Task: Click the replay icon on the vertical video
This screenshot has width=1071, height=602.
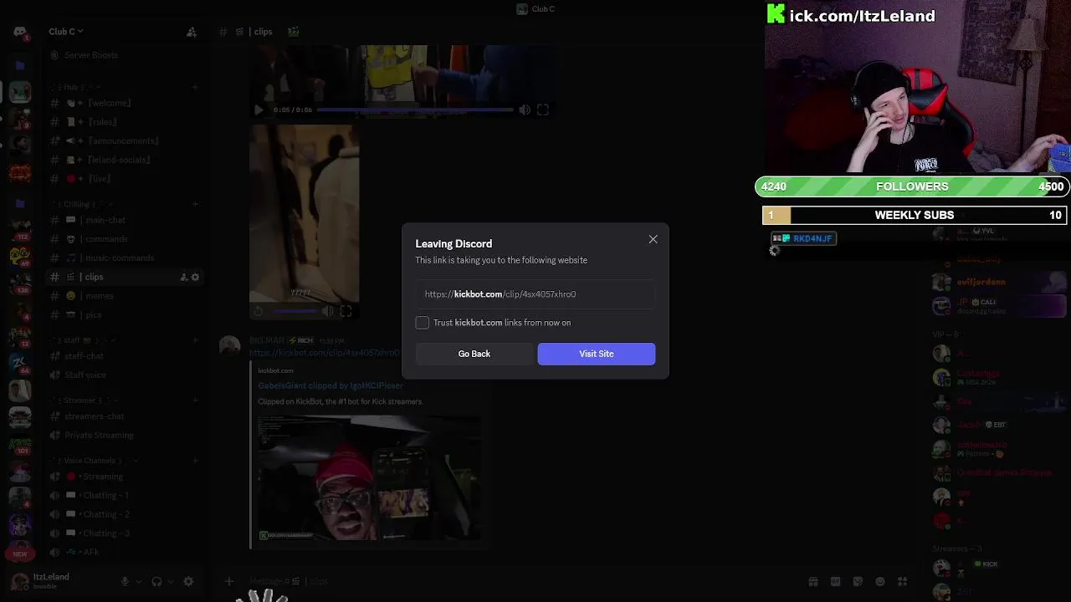Action: click(x=259, y=311)
